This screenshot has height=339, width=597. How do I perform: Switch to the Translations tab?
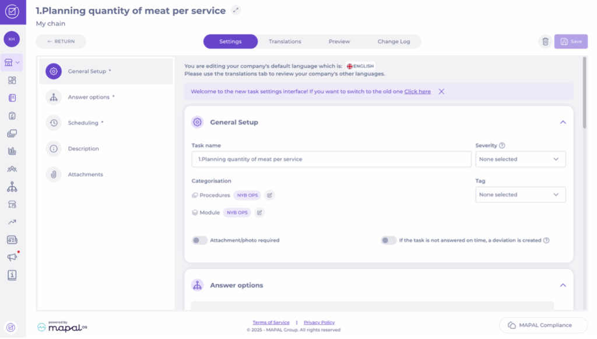(x=285, y=42)
